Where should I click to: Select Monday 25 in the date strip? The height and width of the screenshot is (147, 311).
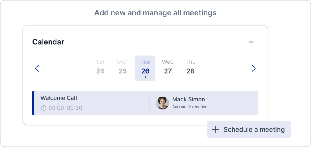tap(123, 67)
